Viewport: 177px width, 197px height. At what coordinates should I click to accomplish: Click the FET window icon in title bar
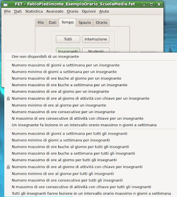coord(5,5)
